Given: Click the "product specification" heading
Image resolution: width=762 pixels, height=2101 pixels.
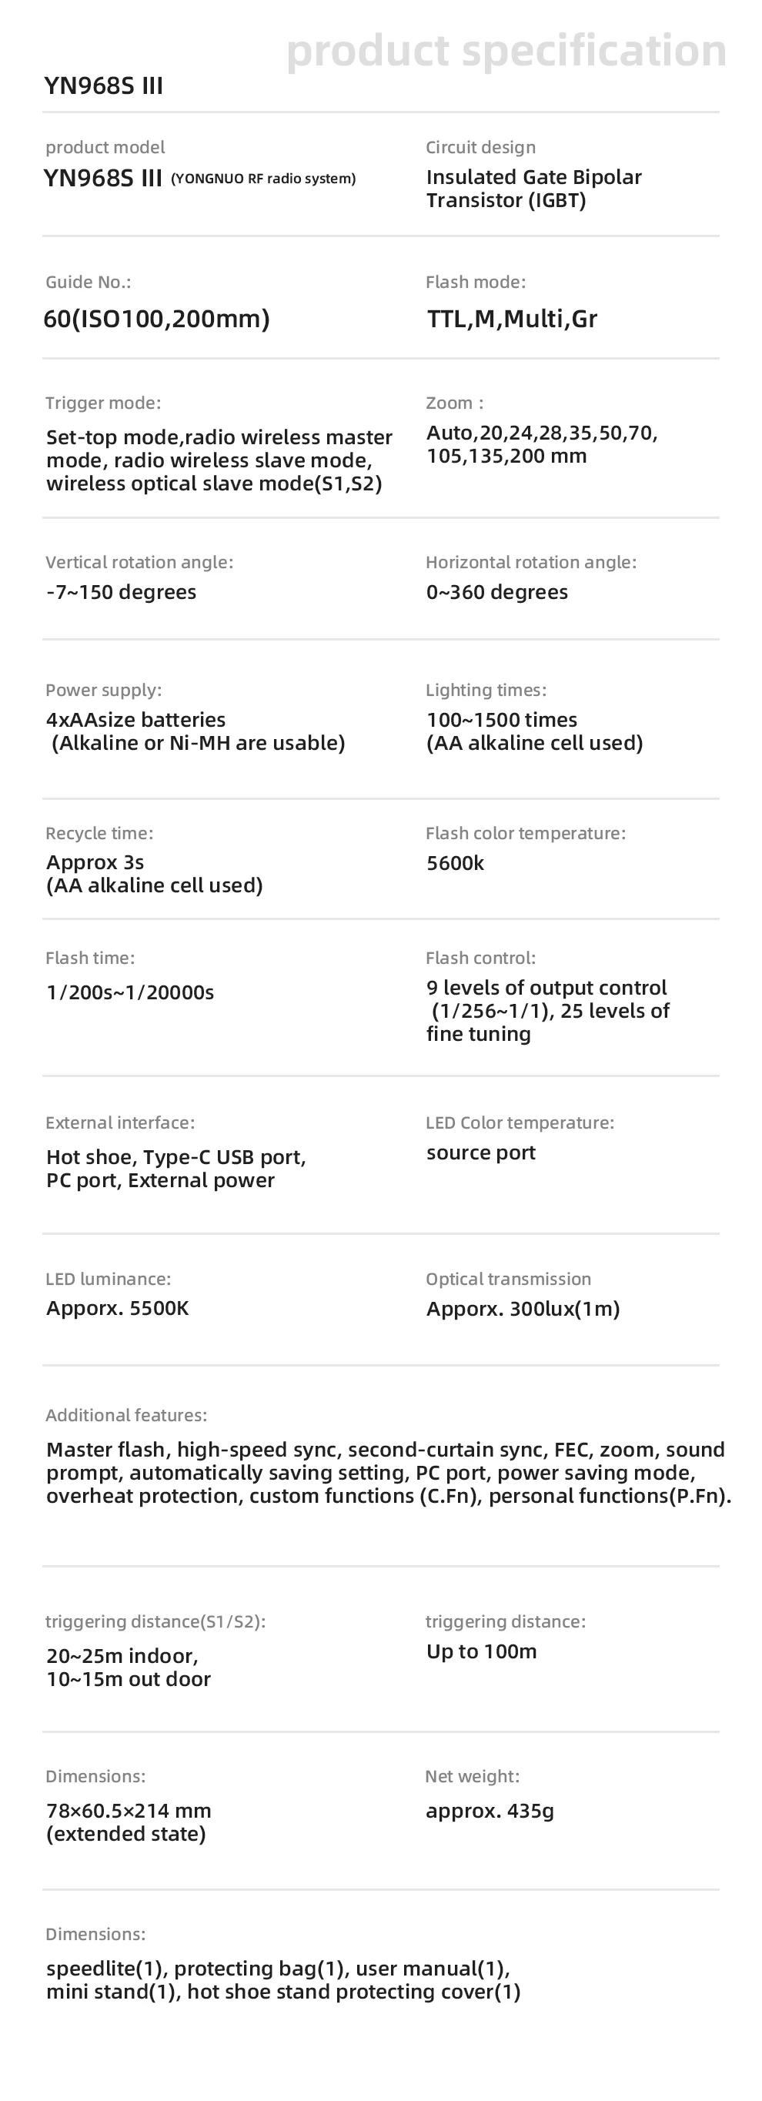Looking at the screenshot, I should pos(506,51).
